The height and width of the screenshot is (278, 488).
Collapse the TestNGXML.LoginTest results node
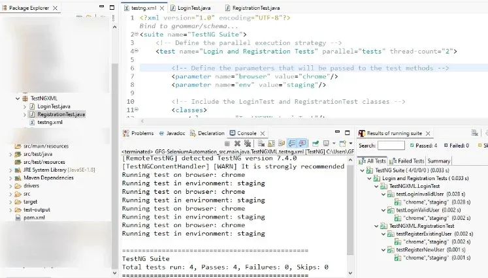(x=376, y=186)
